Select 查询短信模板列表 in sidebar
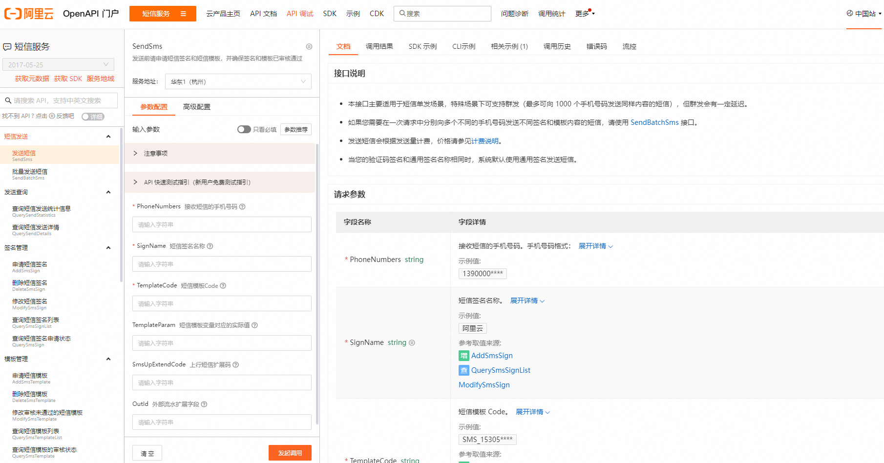Viewport: 884px width, 463px height. [60, 434]
